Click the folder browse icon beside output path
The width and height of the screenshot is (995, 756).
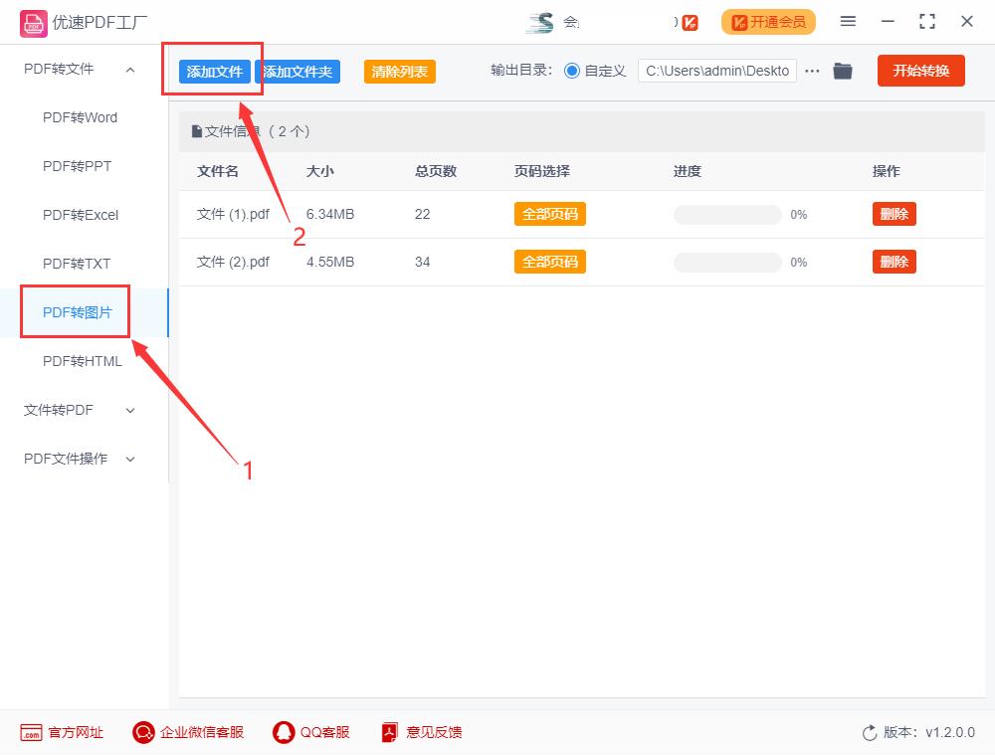tap(842, 71)
